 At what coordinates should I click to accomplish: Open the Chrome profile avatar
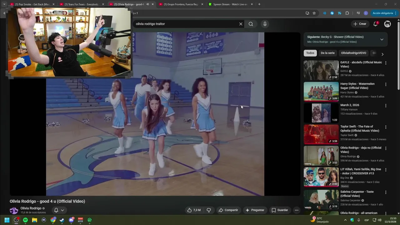(x=366, y=13)
